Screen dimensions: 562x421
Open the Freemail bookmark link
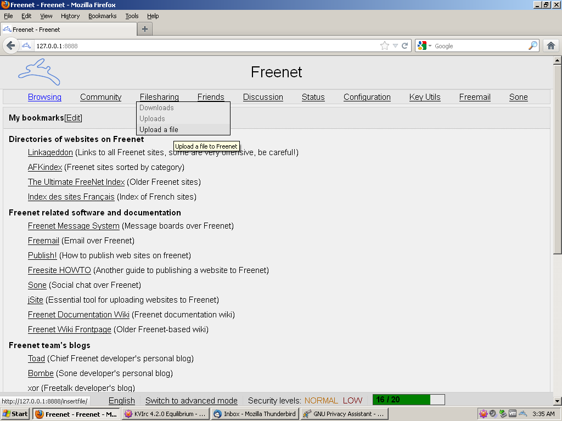(44, 241)
